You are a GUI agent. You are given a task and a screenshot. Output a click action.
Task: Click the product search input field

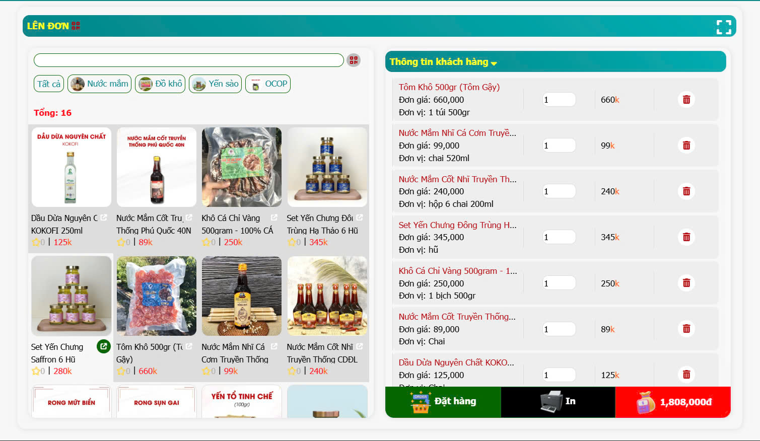click(x=189, y=60)
